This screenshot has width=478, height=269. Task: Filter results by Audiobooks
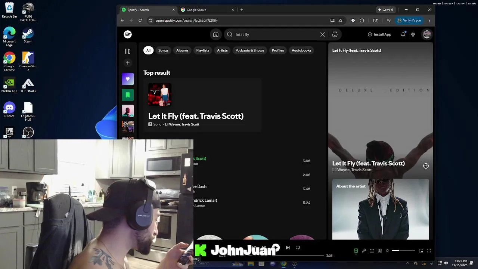click(301, 50)
